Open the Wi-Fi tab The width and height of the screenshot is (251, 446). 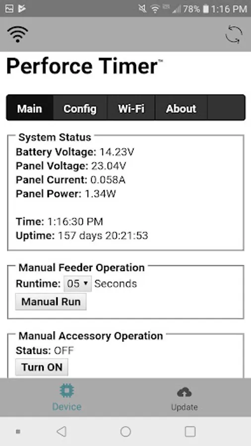(x=131, y=109)
